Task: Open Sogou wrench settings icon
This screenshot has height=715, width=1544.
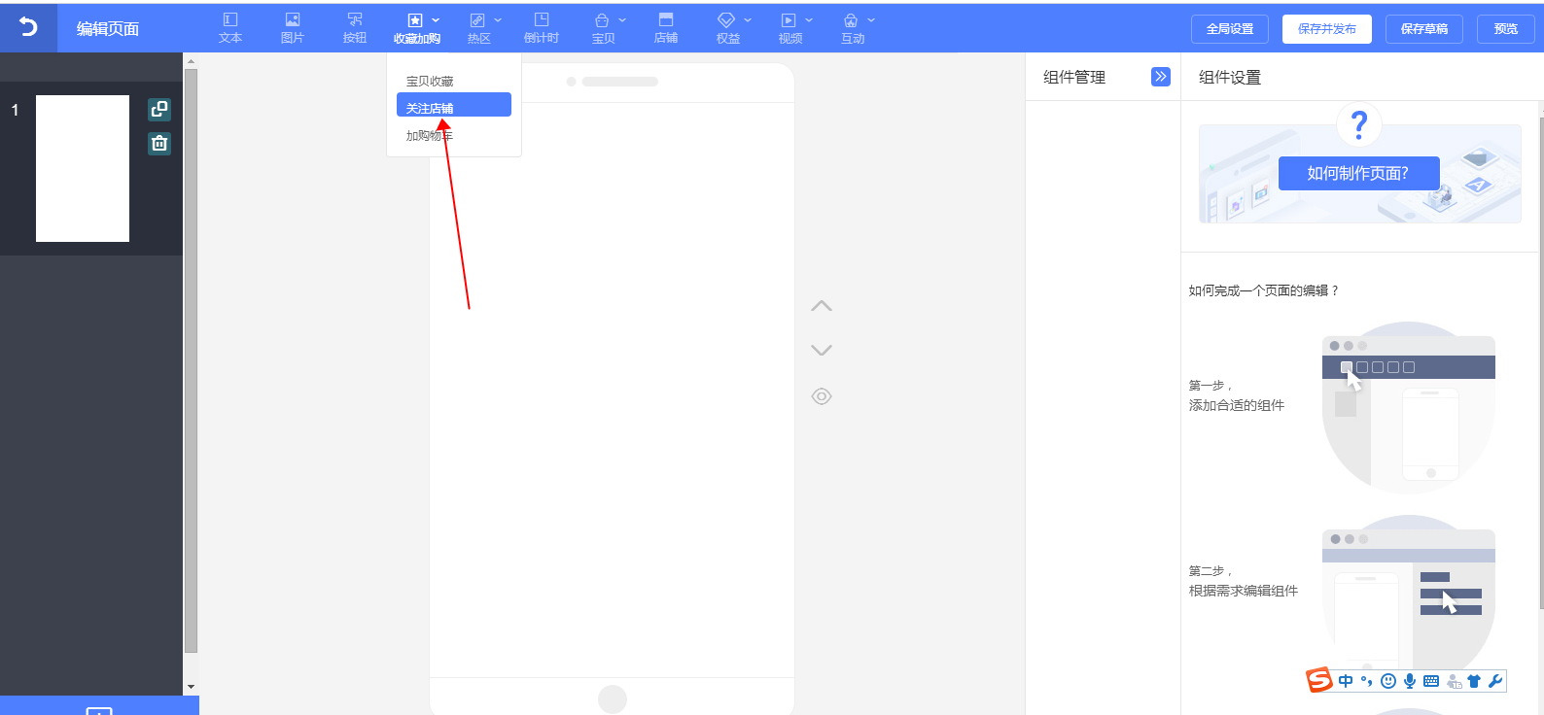Action: click(x=1495, y=681)
